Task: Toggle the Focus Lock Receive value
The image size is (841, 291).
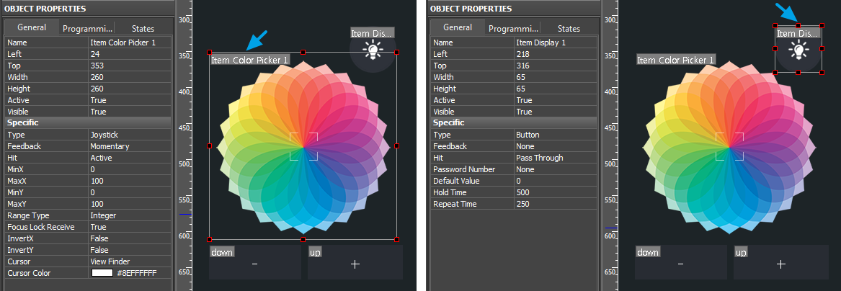Action: tap(130, 227)
